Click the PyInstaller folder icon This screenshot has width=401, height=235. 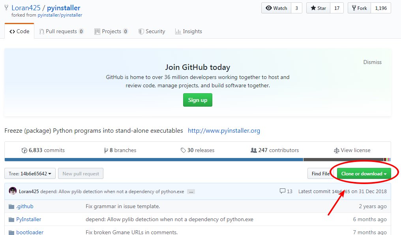point(11,220)
